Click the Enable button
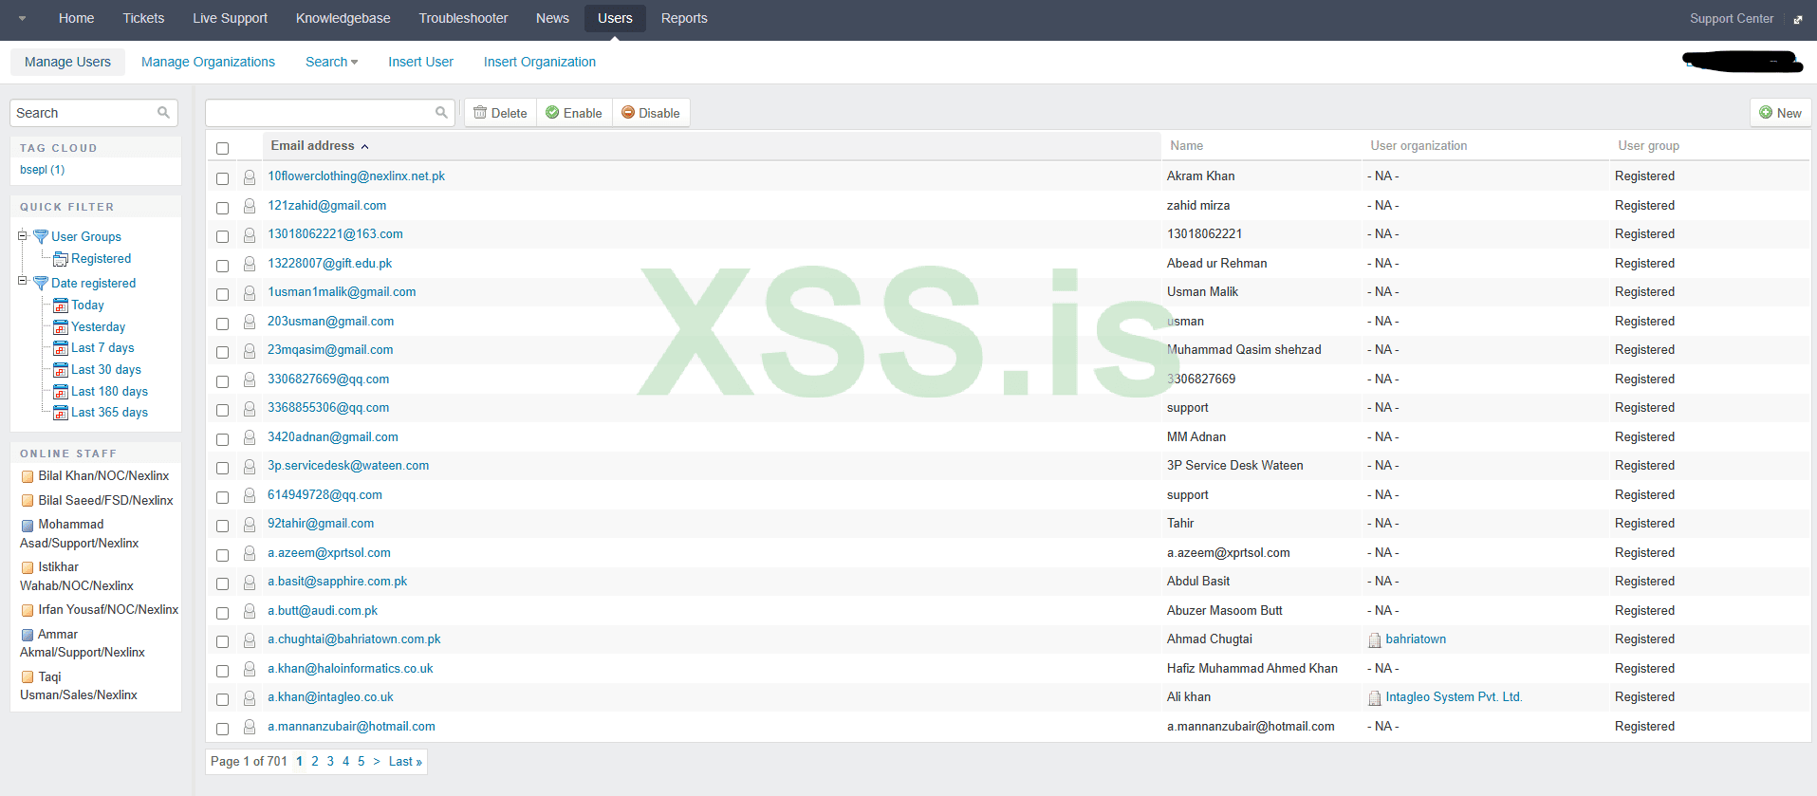The width and height of the screenshot is (1817, 796). click(x=574, y=113)
